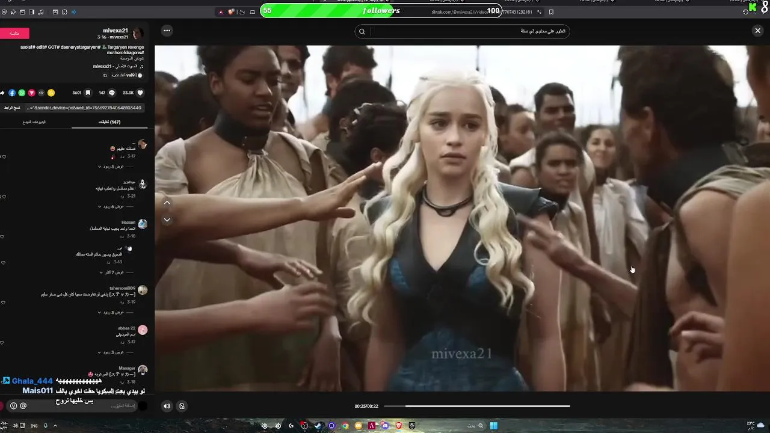Like tahersomili09's comment heart
770x433 pixels.
click(4, 302)
